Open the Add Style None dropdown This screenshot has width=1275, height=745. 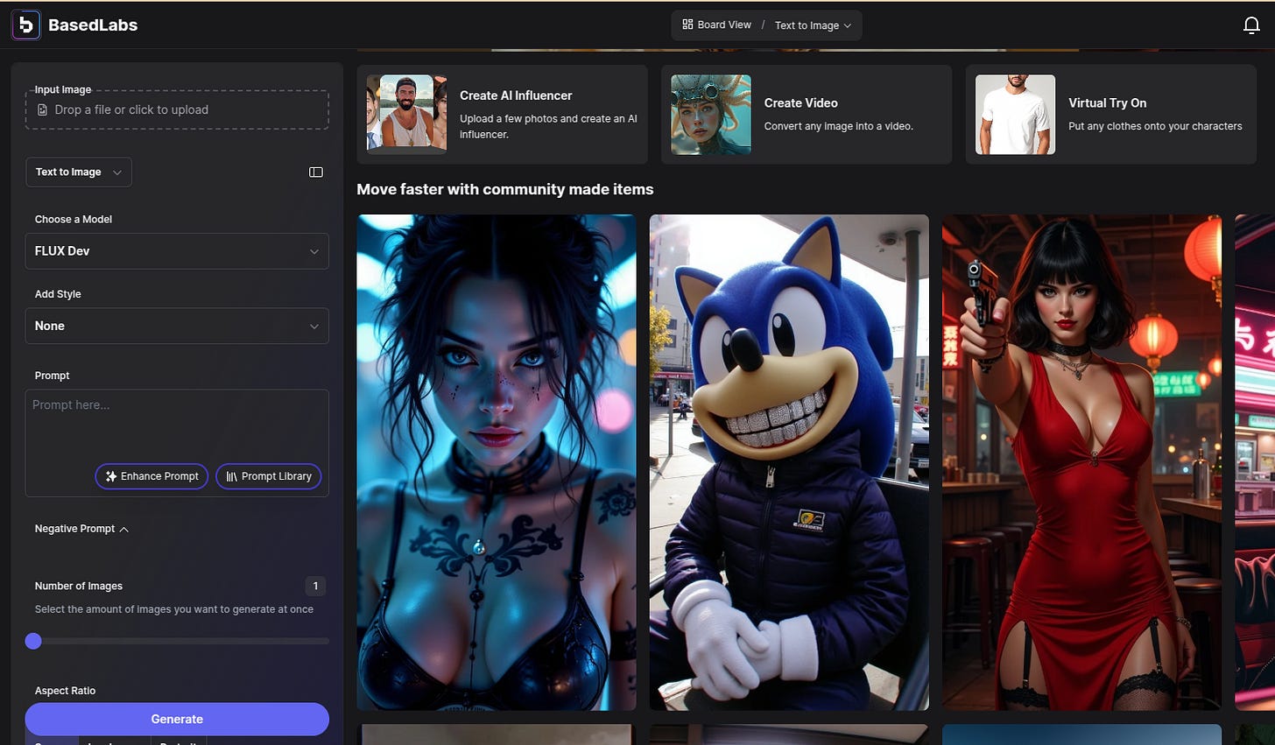click(x=177, y=326)
